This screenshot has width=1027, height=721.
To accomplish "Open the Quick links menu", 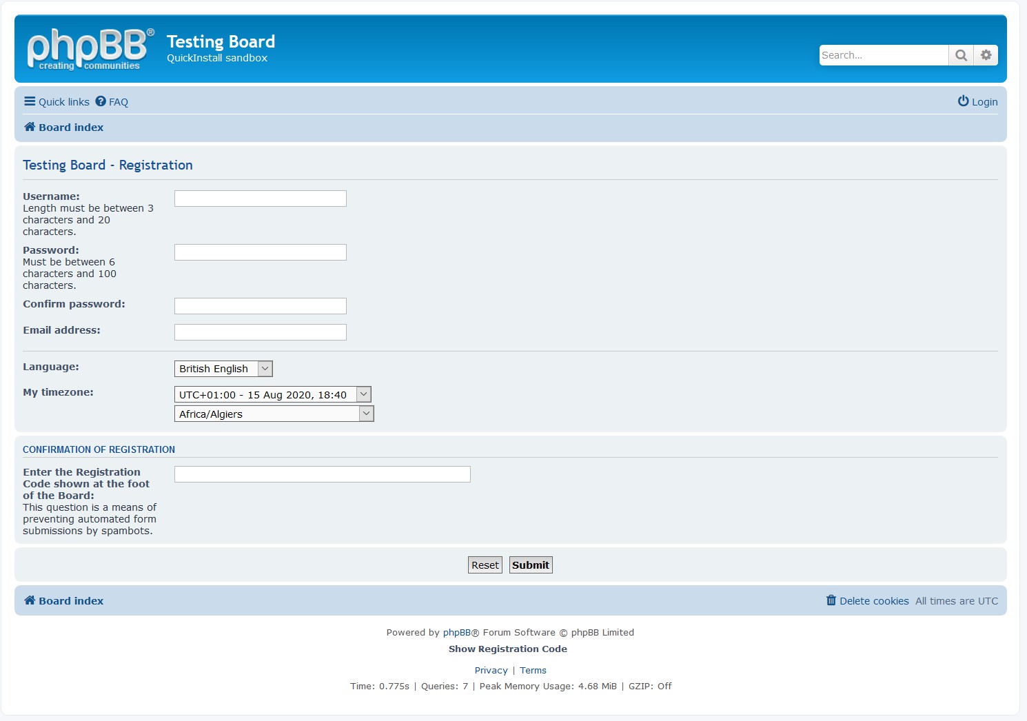I will [x=57, y=102].
